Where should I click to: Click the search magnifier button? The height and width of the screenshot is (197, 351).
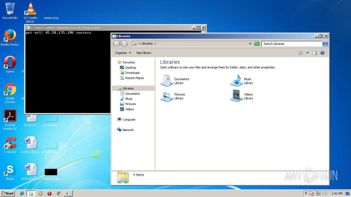pos(325,44)
